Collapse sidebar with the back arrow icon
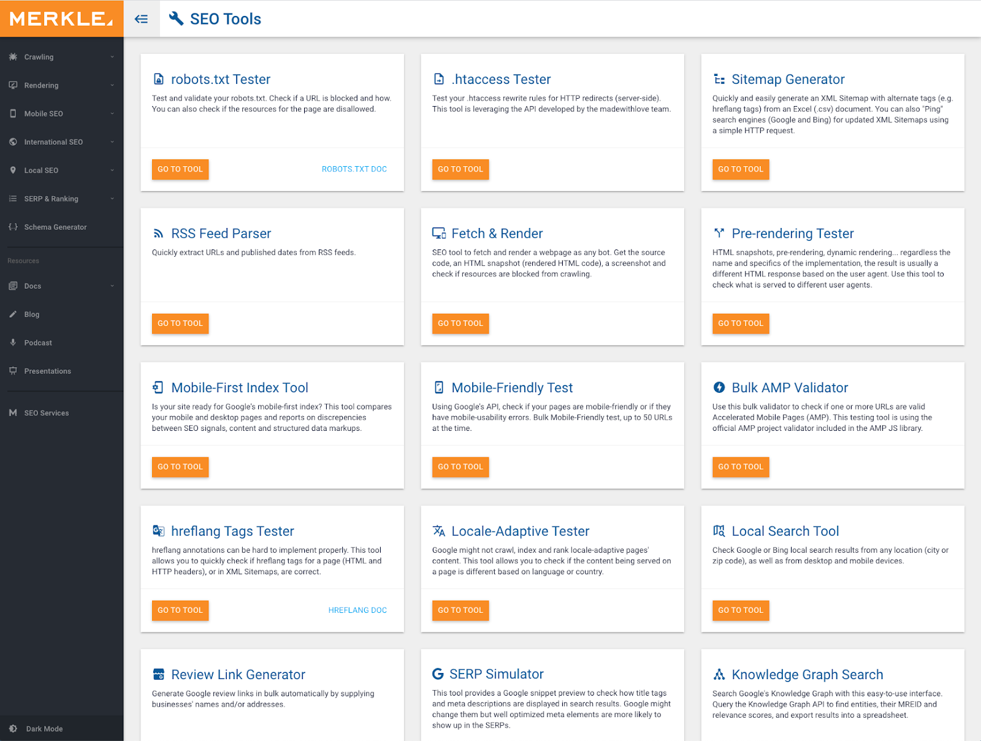The image size is (981, 741). point(141,19)
